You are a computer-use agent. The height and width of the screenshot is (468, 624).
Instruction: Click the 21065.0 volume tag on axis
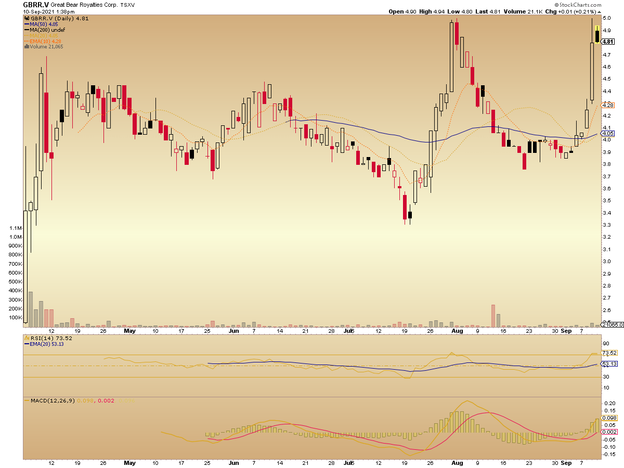click(612, 324)
